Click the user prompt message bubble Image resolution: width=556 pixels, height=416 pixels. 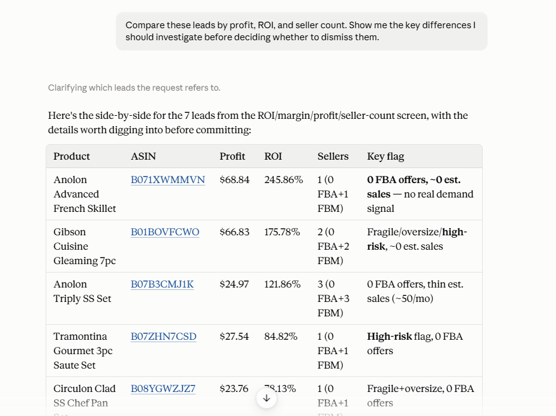tap(301, 31)
